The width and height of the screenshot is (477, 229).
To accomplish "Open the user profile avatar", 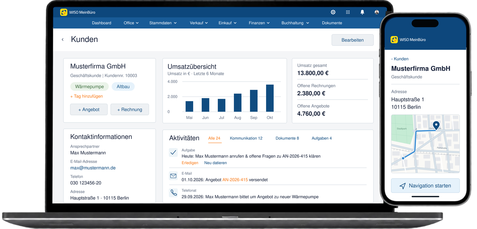I will coord(377,12).
